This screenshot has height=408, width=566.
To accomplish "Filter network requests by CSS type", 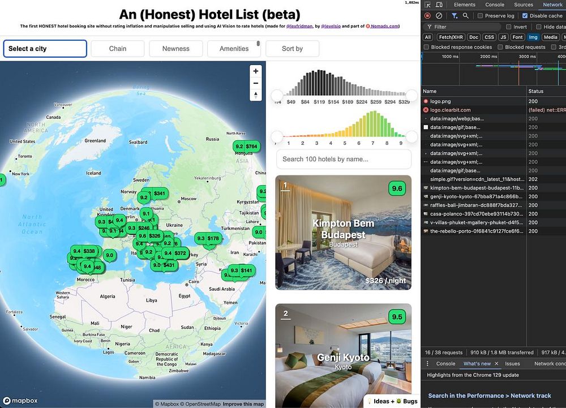I will pos(489,37).
